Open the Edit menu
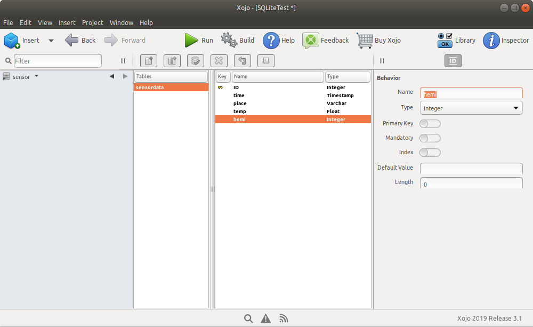Screen dimensions: 533x327 click(x=26, y=23)
